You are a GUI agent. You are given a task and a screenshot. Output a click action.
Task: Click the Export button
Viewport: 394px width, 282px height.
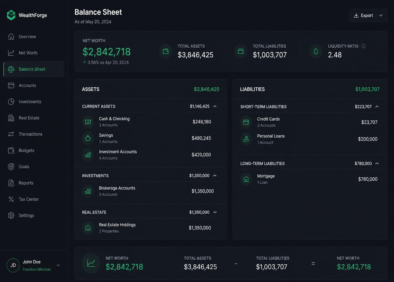click(363, 15)
